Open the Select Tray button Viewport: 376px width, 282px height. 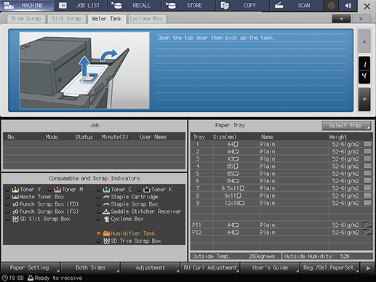(x=346, y=126)
